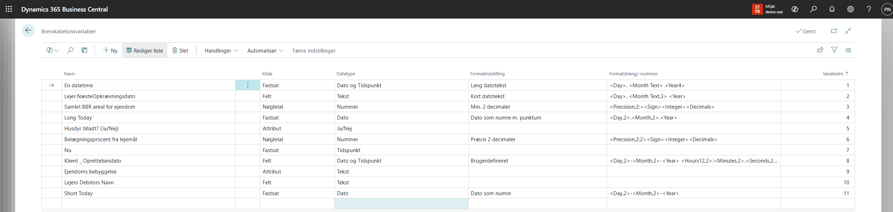Viewport: 893px width, 212px height.
Task: Open the filter pane funnel icon
Action: tap(834, 50)
